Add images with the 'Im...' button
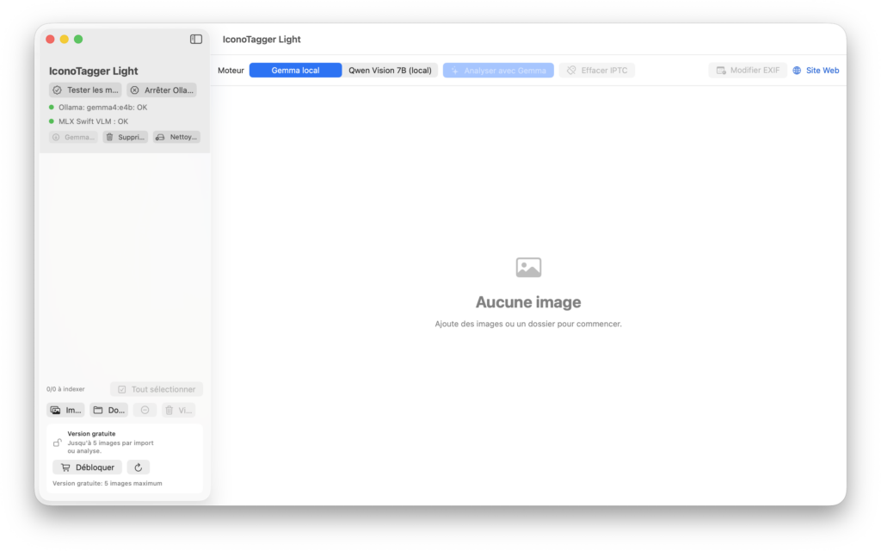 tap(65, 411)
